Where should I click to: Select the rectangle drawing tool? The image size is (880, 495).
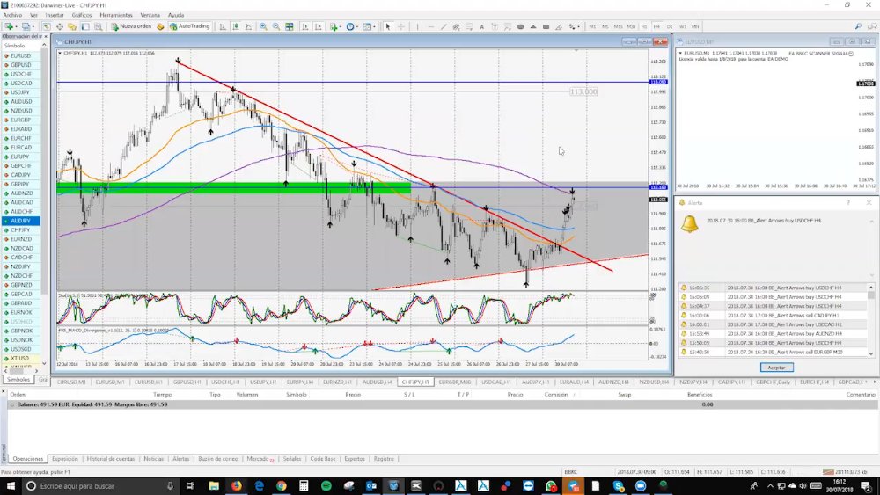(x=546, y=26)
